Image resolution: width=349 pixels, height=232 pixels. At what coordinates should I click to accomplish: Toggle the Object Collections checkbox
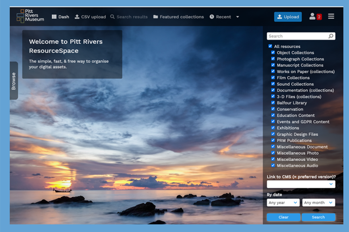(273, 52)
